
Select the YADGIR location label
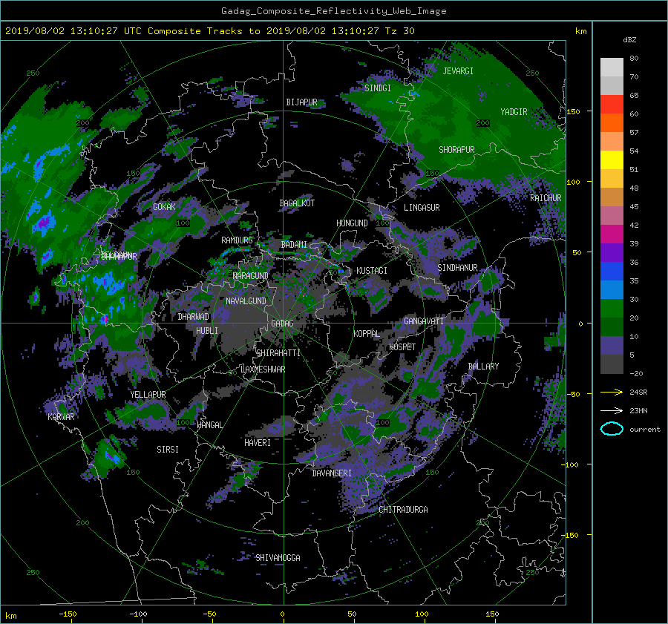point(514,112)
